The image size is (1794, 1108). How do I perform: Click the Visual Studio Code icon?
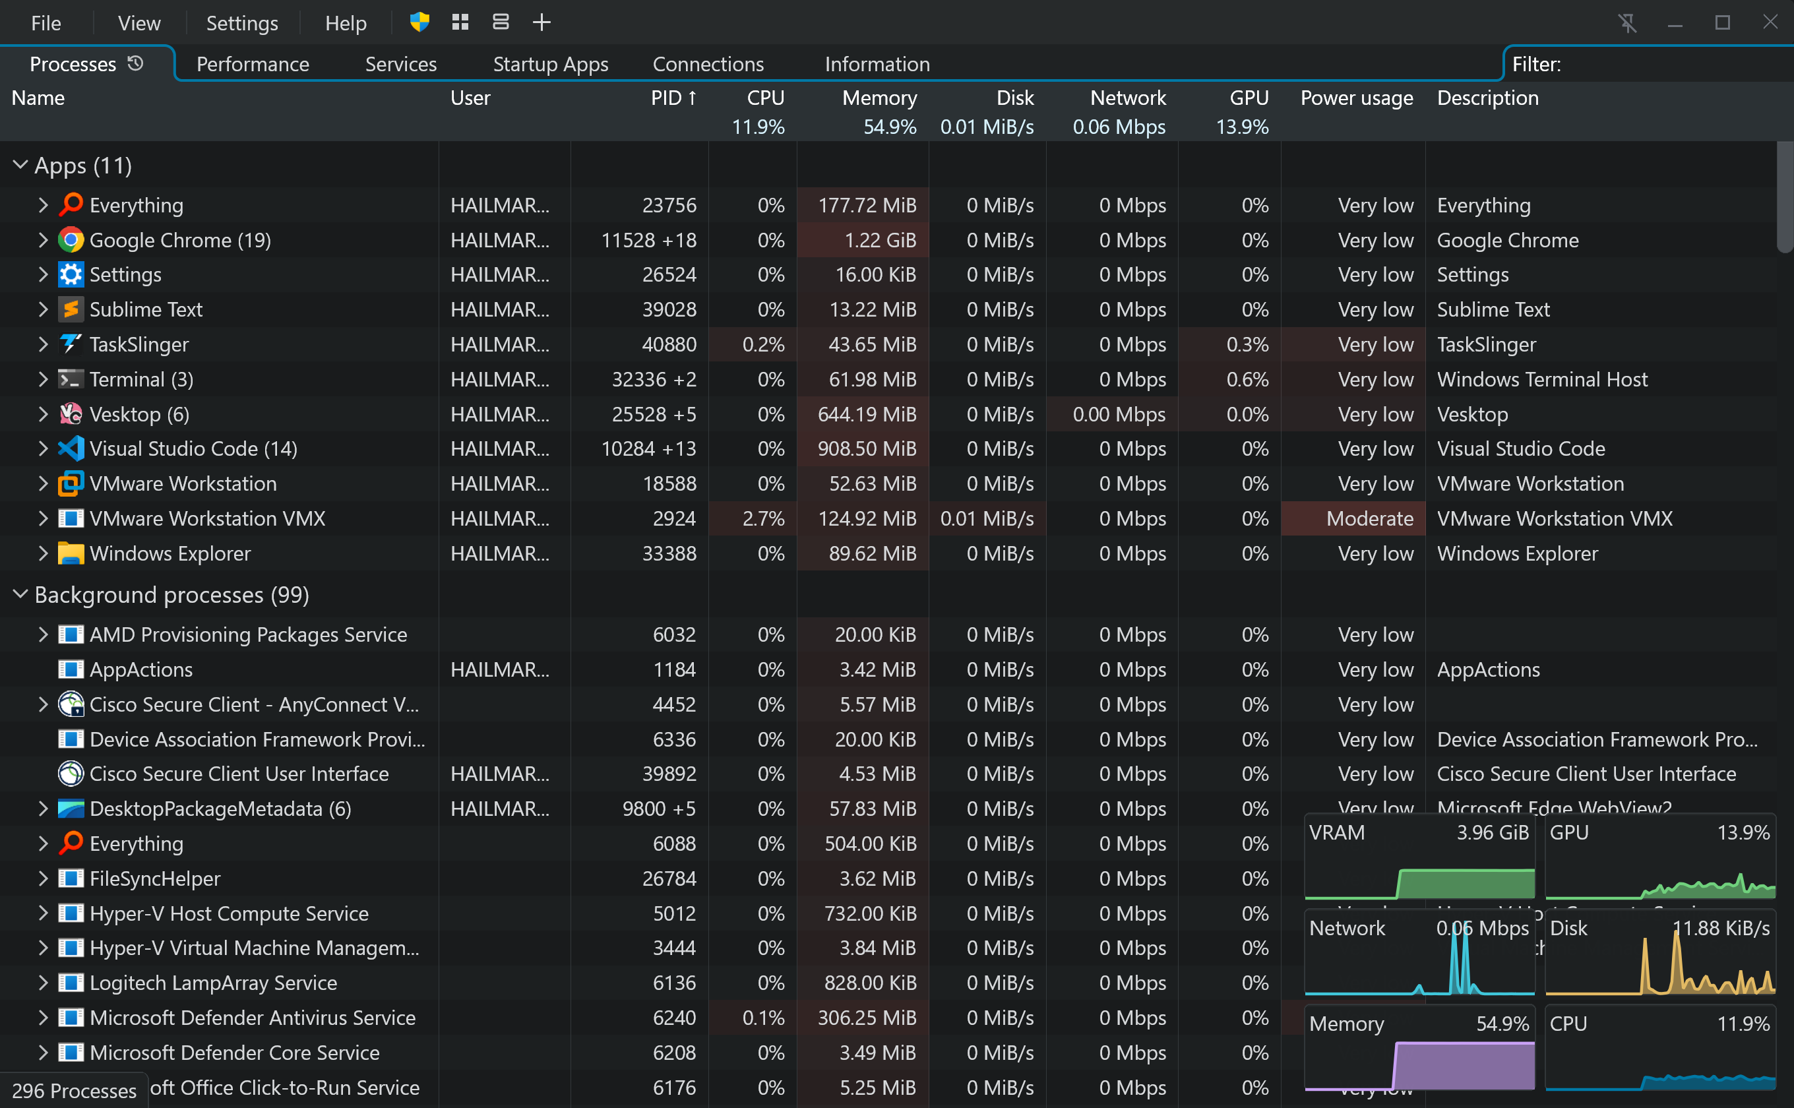click(71, 448)
